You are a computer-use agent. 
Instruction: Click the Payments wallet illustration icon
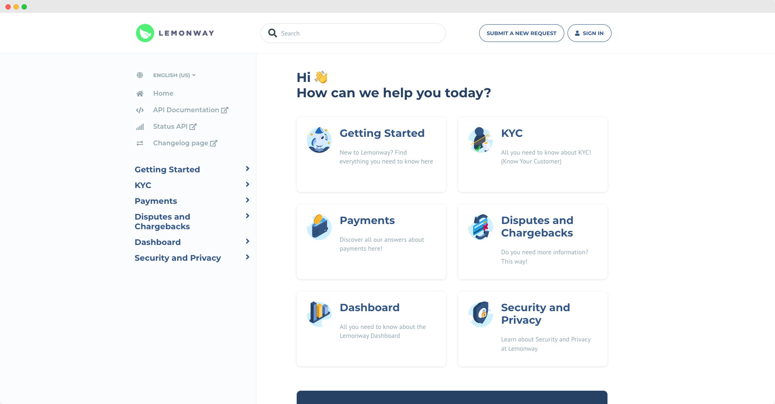319,227
